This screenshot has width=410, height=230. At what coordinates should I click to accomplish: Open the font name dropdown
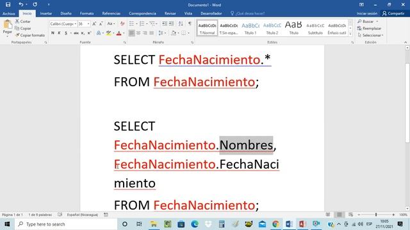[76, 24]
